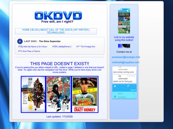Open the TECHNOLOGIC page
This screenshot has height=129, width=173.
(x=56, y=32)
